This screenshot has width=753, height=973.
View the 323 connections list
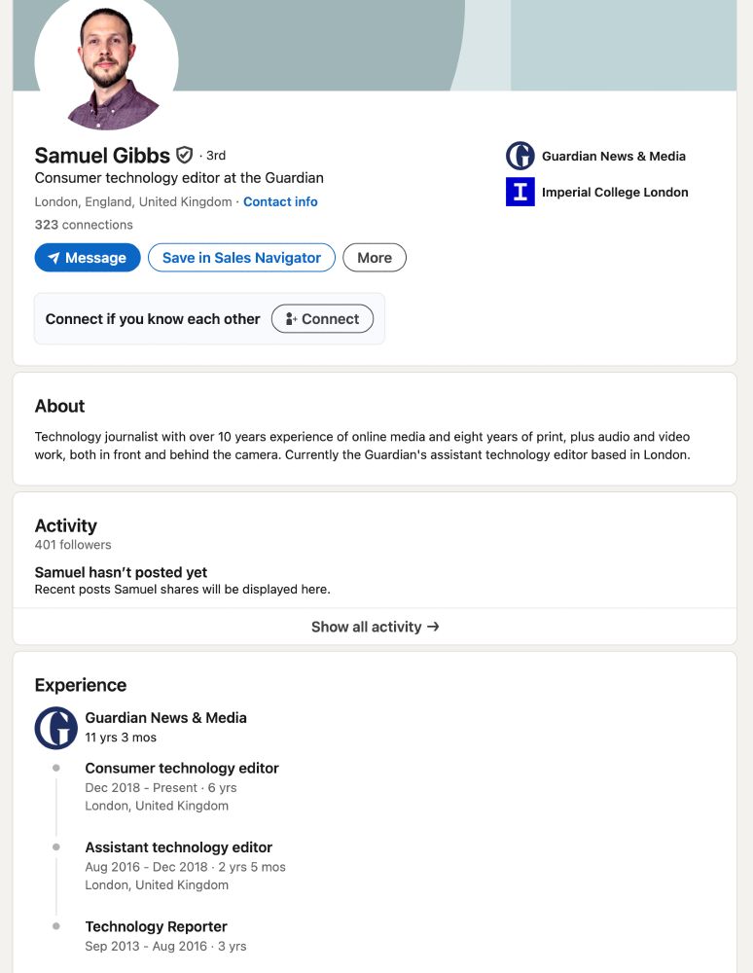click(84, 225)
